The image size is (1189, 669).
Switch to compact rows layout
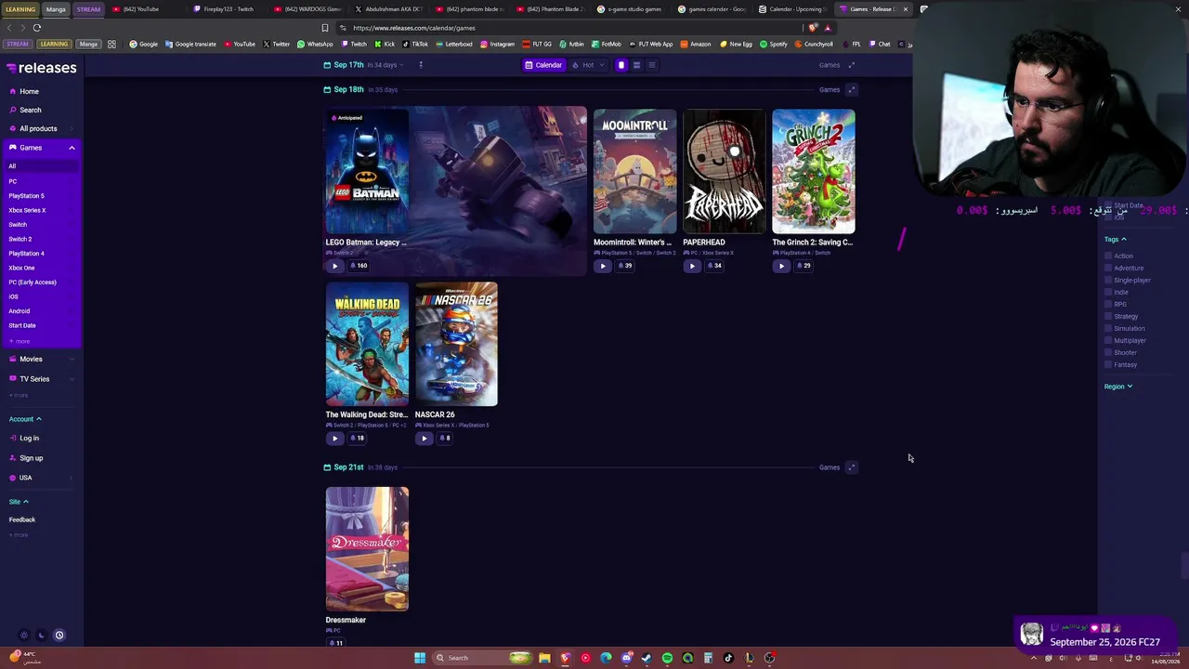(636, 65)
